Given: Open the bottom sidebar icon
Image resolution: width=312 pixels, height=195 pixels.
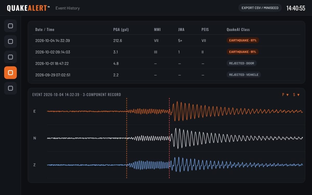Looking at the screenshot, I should (10, 88).
